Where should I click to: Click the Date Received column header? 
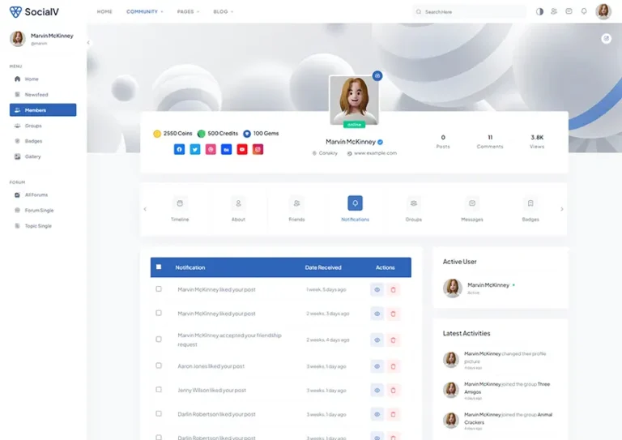[323, 267]
